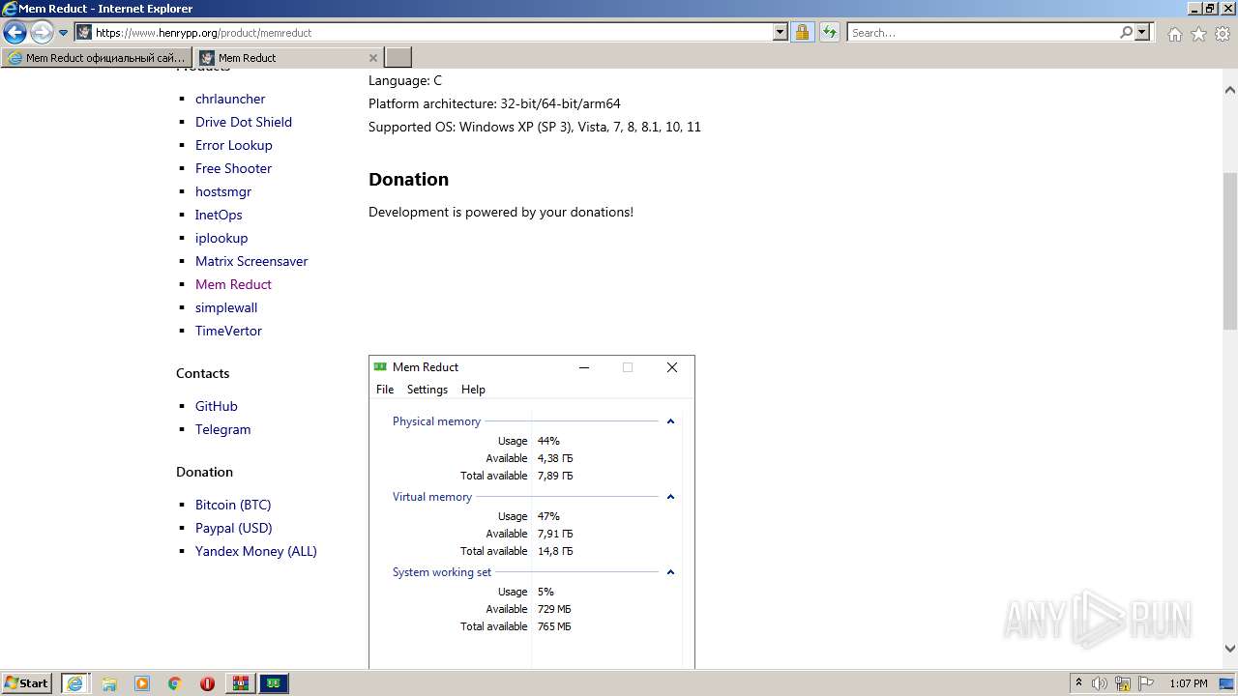Show hidden tray icons arrow
The height and width of the screenshot is (696, 1238).
1078,683
